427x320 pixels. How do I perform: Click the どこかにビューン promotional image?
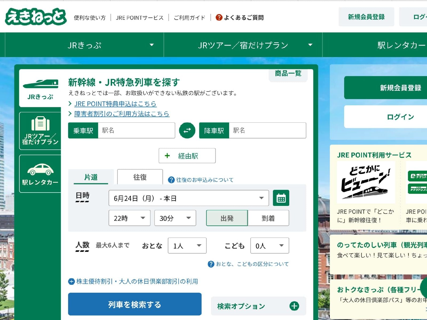click(x=366, y=182)
